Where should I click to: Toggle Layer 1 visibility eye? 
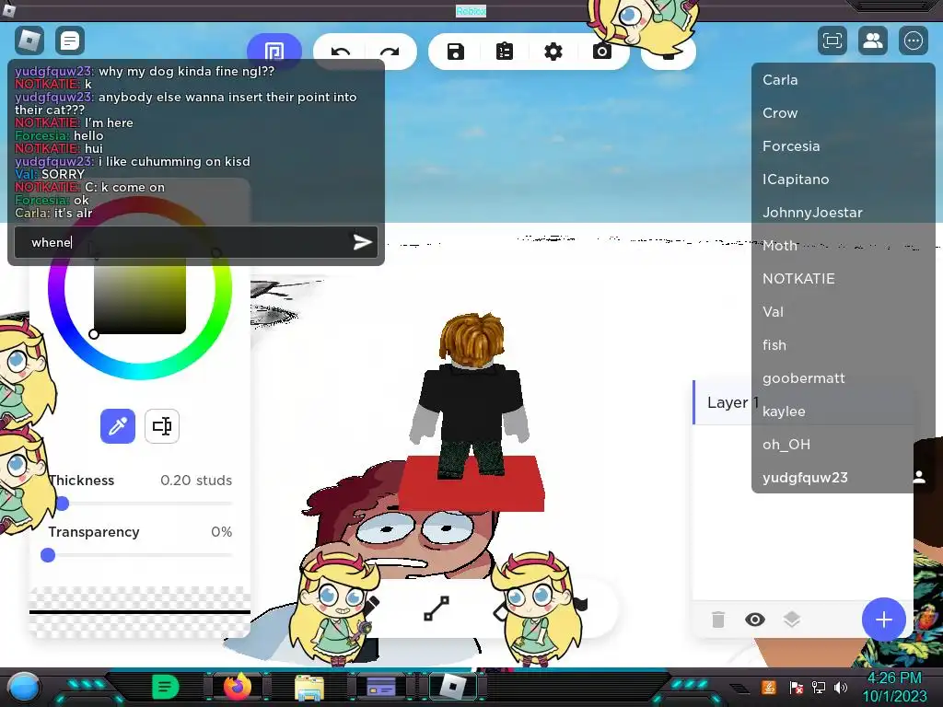coord(755,620)
